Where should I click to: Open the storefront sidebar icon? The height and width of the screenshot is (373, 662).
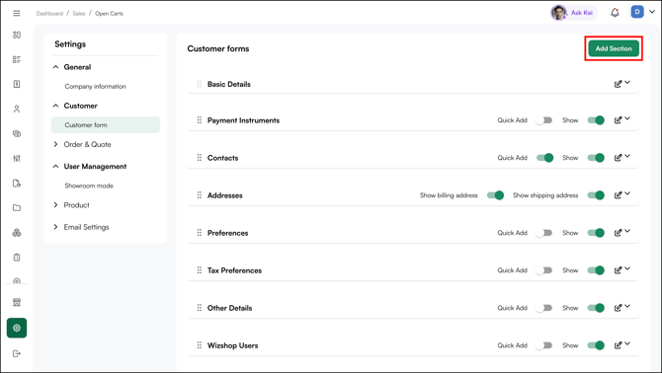pos(17,302)
